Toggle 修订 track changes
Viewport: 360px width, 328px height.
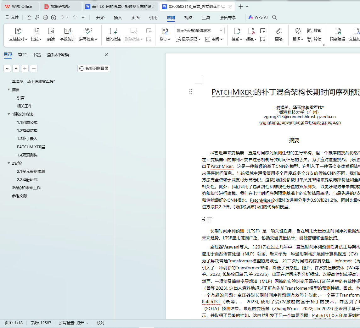point(165,34)
